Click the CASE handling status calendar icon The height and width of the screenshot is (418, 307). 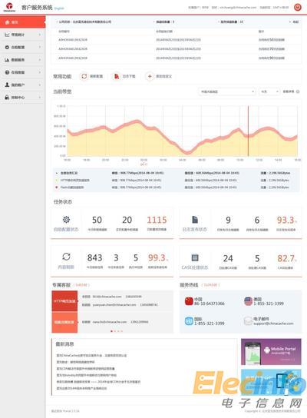pyautogui.click(x=195, y=257)
